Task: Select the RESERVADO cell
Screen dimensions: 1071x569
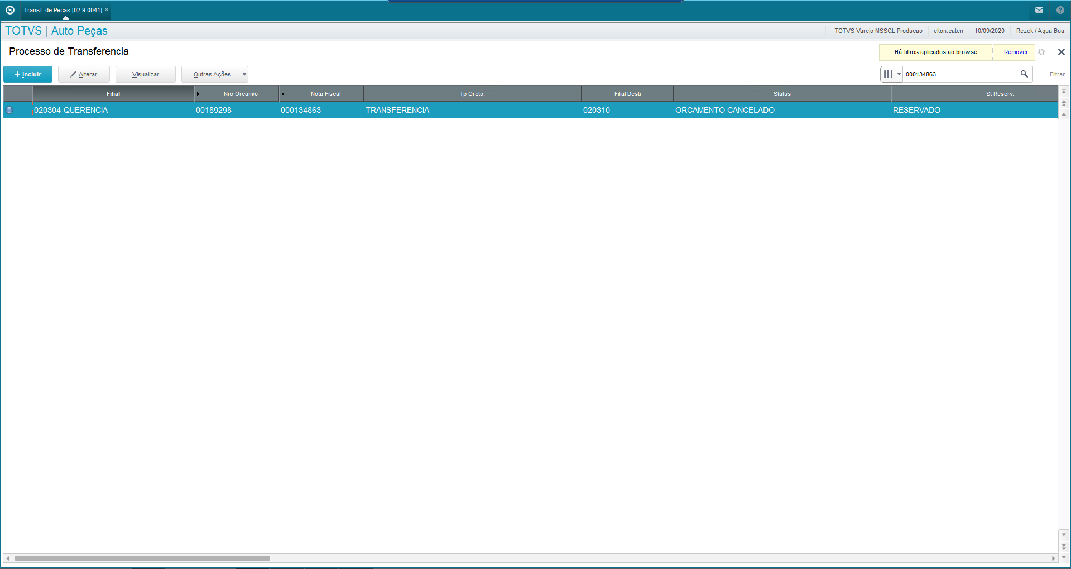Action: [974, 110]
